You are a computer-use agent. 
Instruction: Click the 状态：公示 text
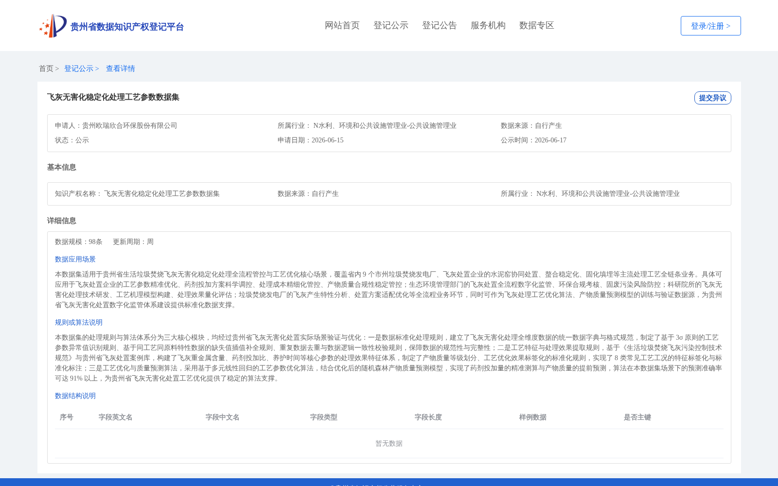pyautogui.click(x=72, y=140)
